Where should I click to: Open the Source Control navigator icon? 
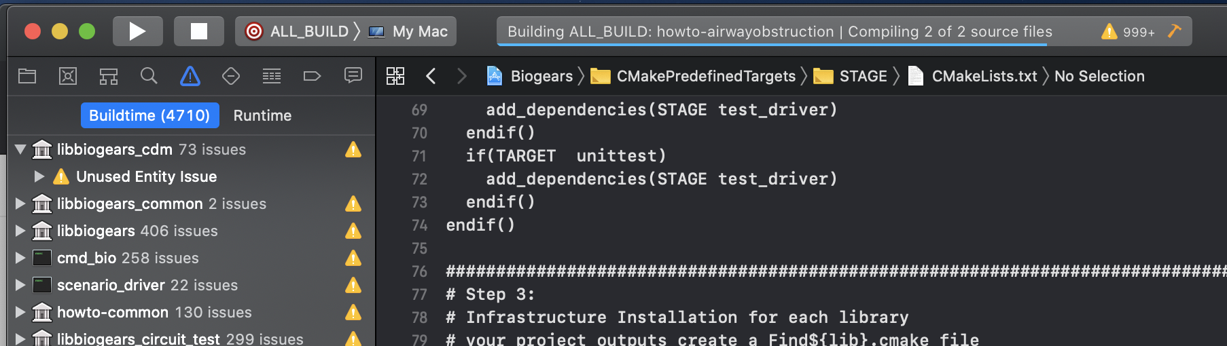pyautogui.click(x=68, y=76)
